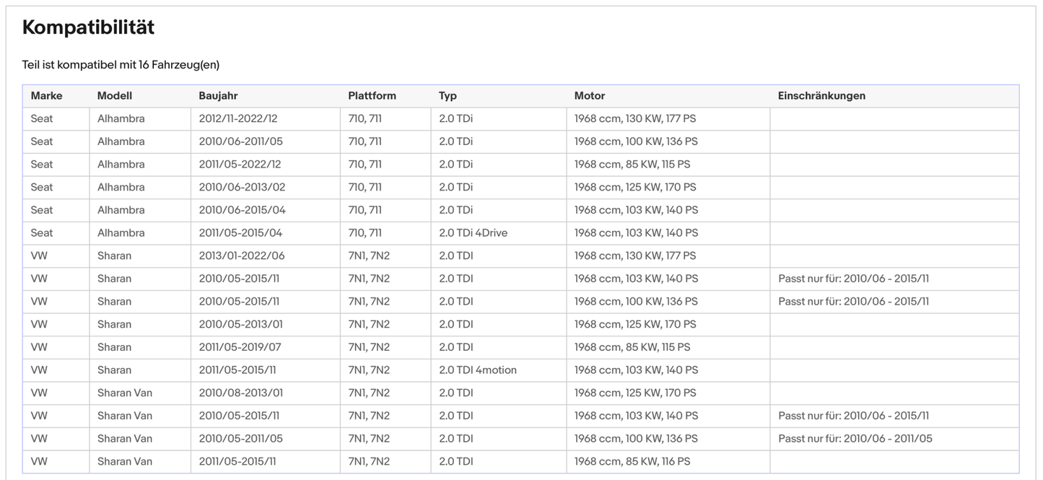
Task: Select the 'Teil ist kompatibel mit 16 Fahrzeug(en)' text
Action: 121,65
